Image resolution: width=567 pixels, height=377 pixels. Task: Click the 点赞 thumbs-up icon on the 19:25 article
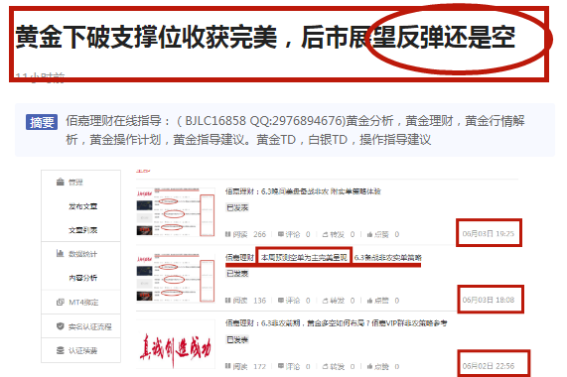tap(369, 235)
